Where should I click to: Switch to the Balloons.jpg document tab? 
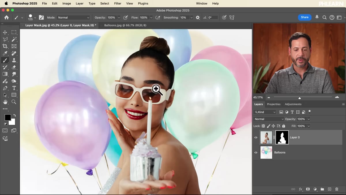click(125, 25)
